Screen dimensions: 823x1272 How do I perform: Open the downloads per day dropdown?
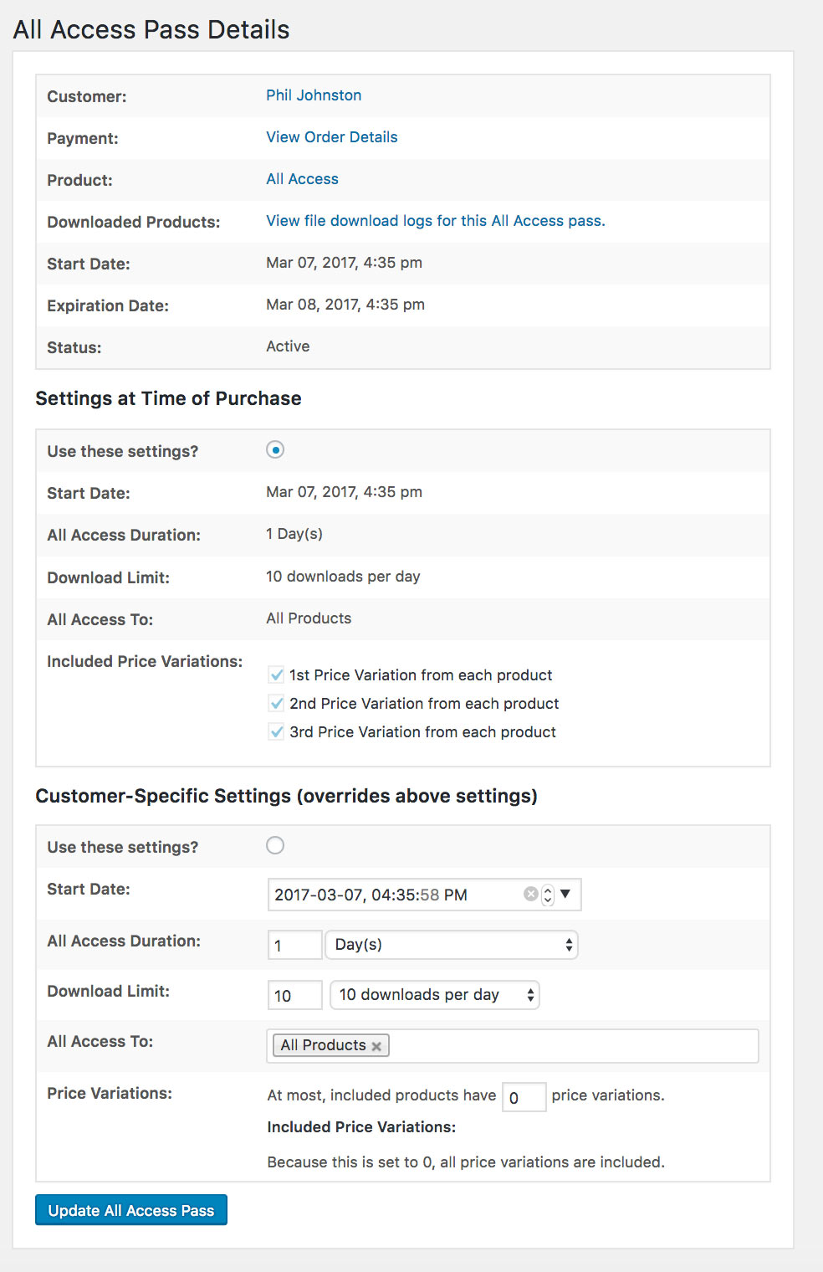tap(434, 995)
